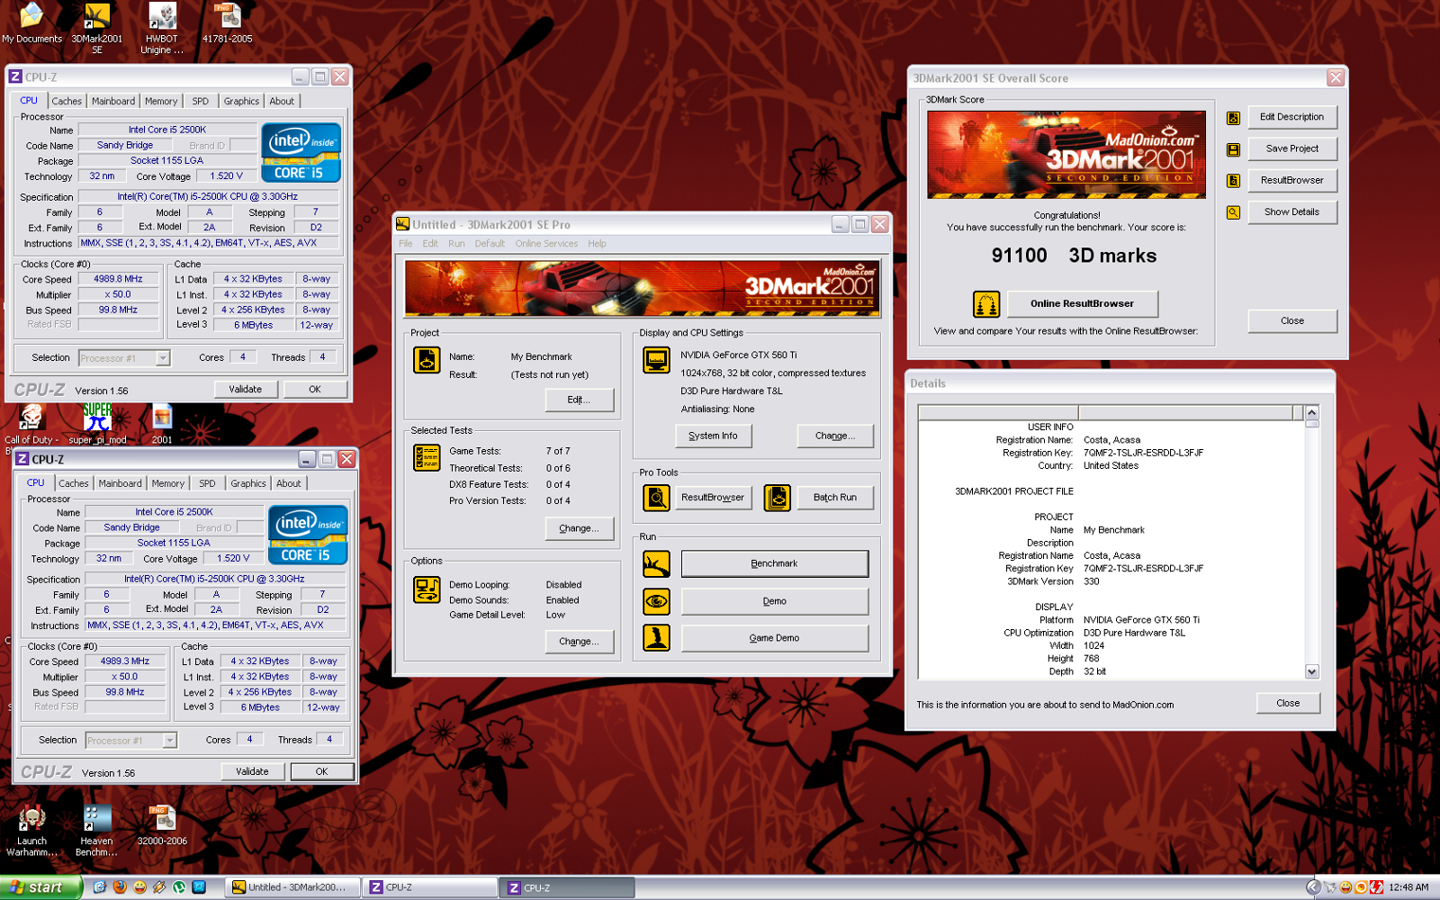
Task: Click Online ResultBrowser button
Action: [x=1082, y=304]
